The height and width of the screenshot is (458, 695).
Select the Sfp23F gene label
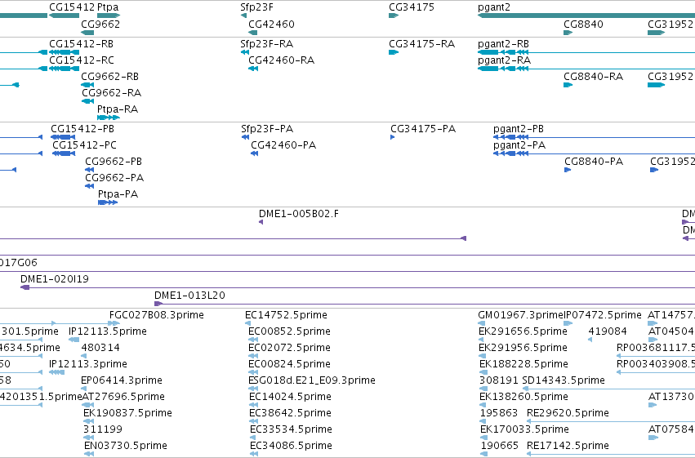pos(257,7)
